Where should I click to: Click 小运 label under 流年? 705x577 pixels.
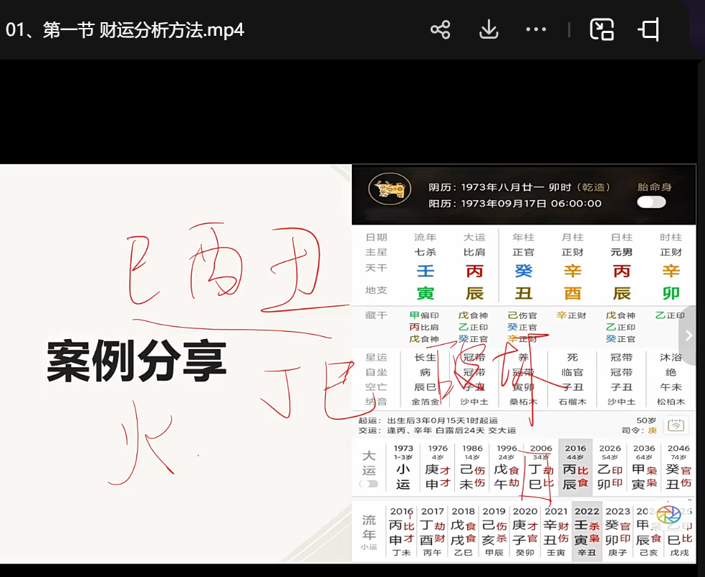coord(369,546)
